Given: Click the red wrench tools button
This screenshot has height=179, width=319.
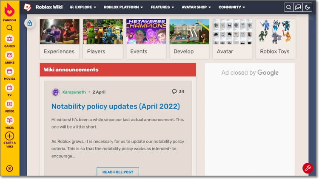Looking at the screenshot, I should click(x=307, y=168).
